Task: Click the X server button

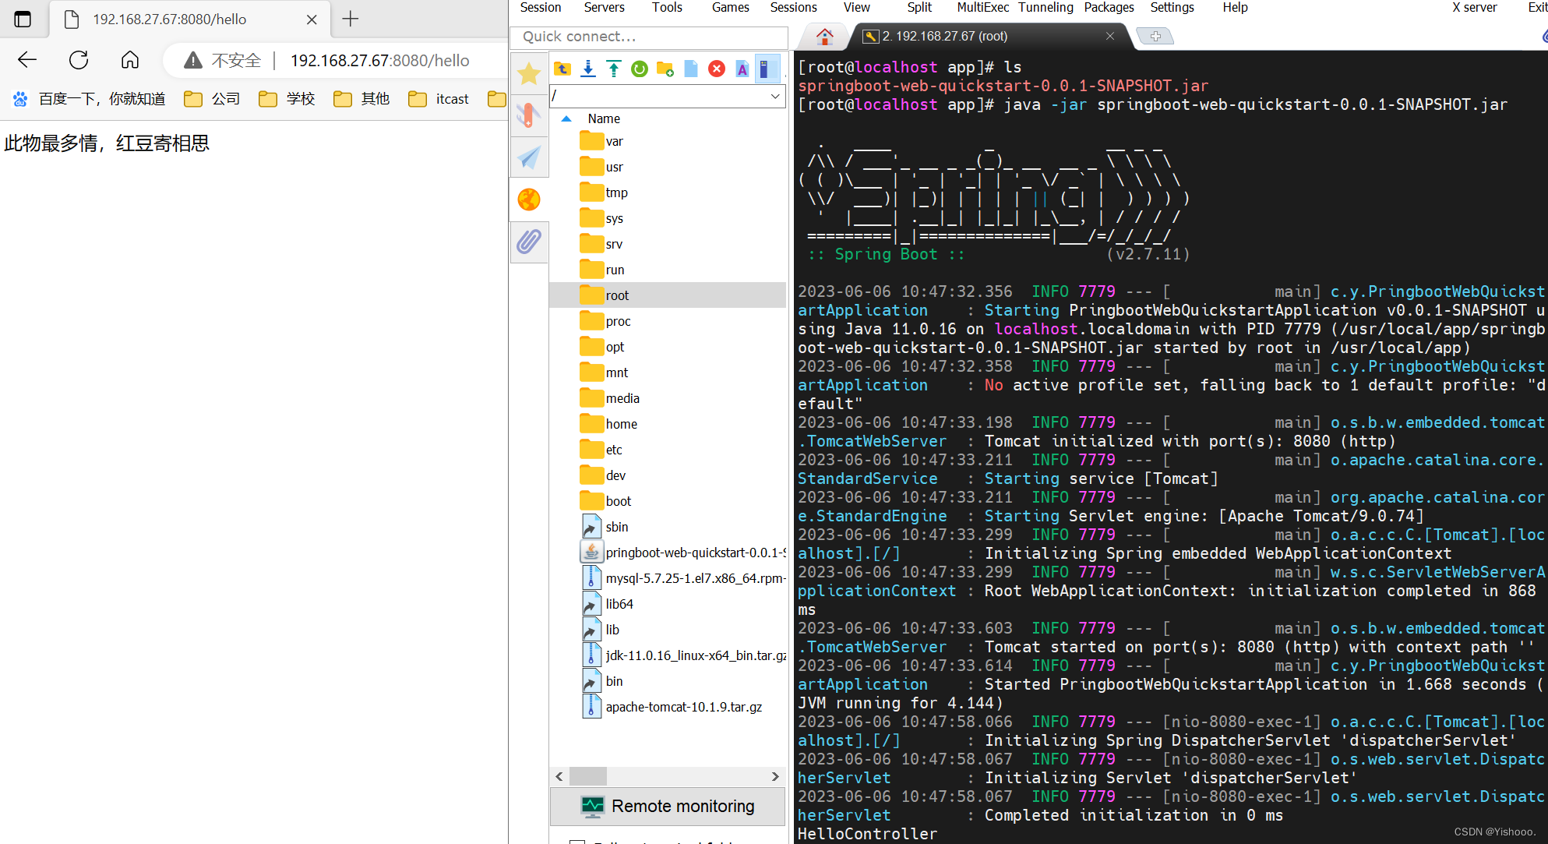Action: tap(1475, 7)
